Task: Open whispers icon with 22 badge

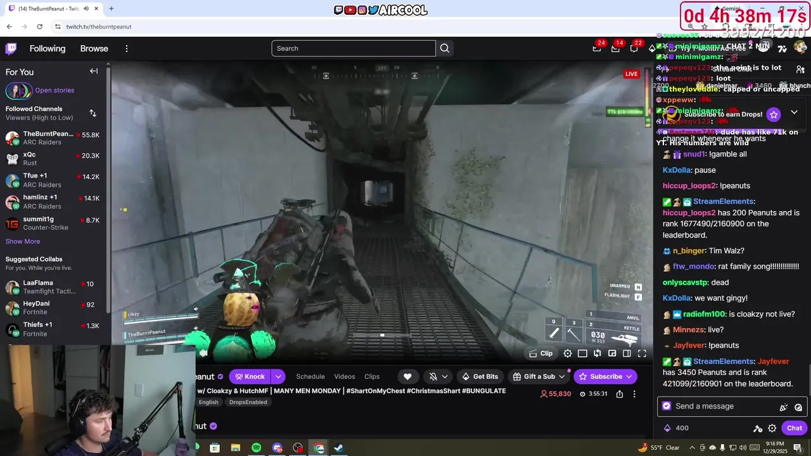Action: 634,48
